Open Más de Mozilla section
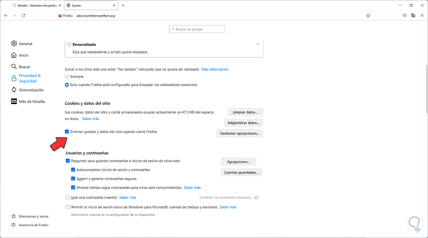428x238 pixels. point(14,101)
